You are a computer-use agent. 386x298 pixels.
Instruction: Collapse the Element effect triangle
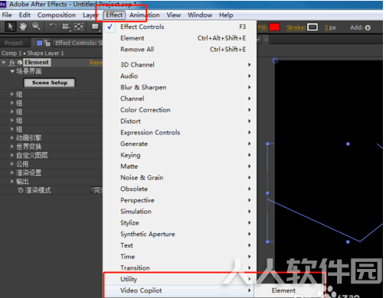pyautogui.click(x=4, y=63)
